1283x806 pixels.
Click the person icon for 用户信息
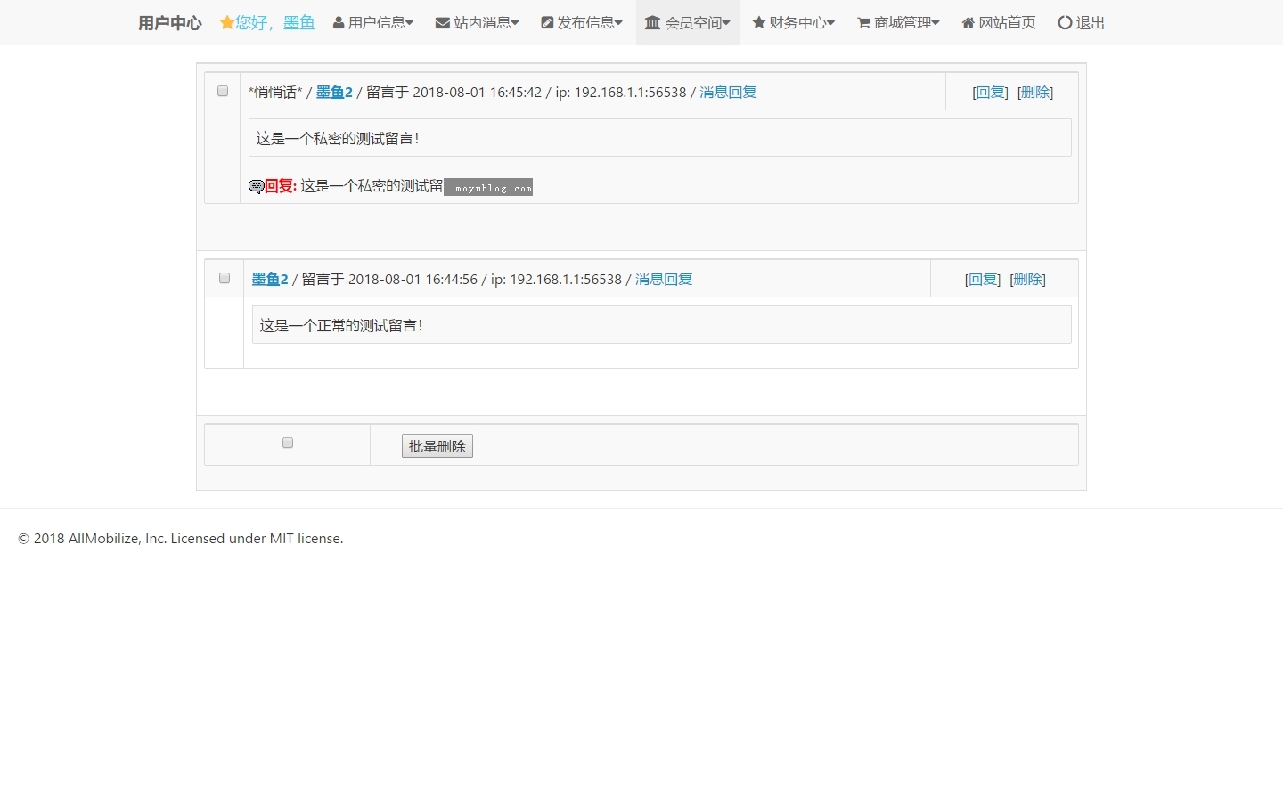pos(339,23)
